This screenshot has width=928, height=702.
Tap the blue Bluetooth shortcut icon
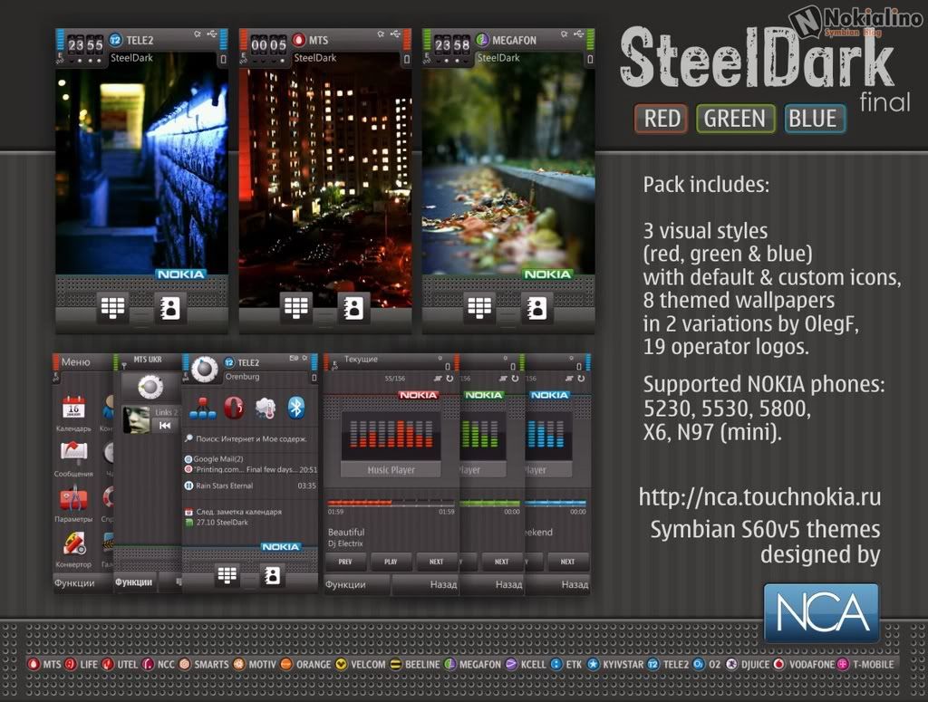tap(296, 408)
